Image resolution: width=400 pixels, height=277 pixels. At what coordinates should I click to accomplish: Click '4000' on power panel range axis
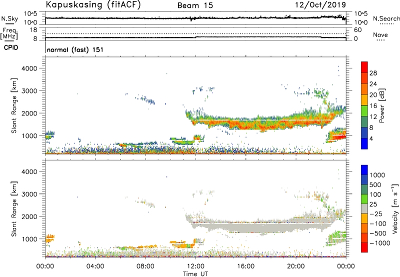(x=29, y=68)
